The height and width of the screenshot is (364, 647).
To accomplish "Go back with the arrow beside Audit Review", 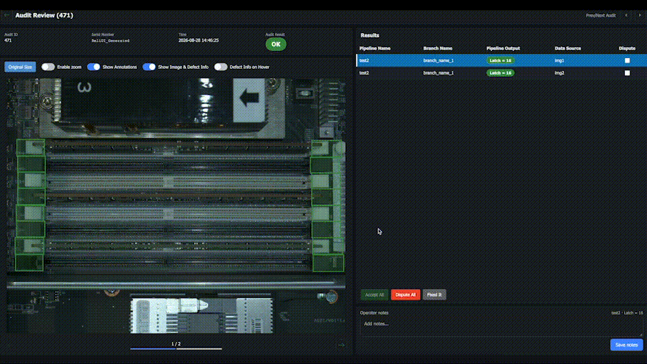I will click(x=7, y=16).
